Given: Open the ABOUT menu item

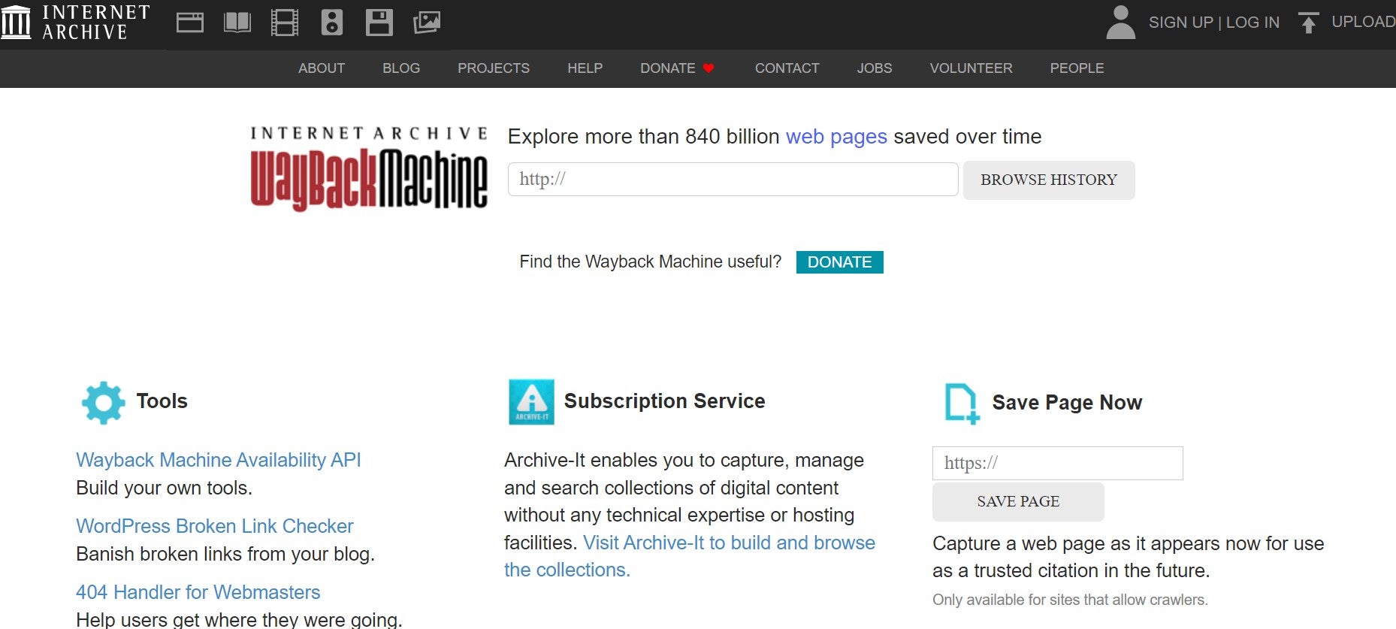Looking at the screenshot, I should (x=322, y=68).
